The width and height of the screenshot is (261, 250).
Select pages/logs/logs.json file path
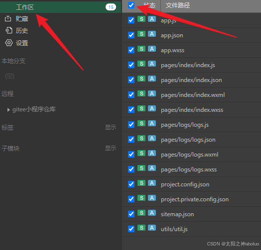pyautogui.click(x=188, y=140)
